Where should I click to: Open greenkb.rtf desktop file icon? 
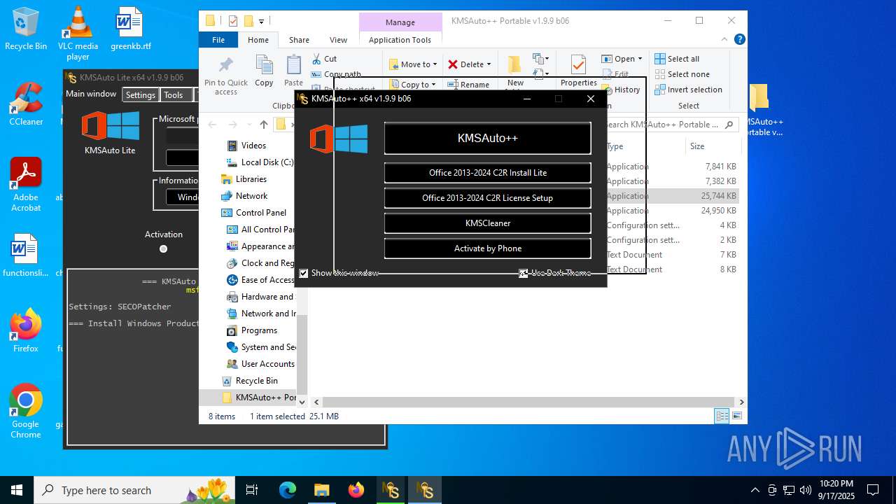pos(130,29)
